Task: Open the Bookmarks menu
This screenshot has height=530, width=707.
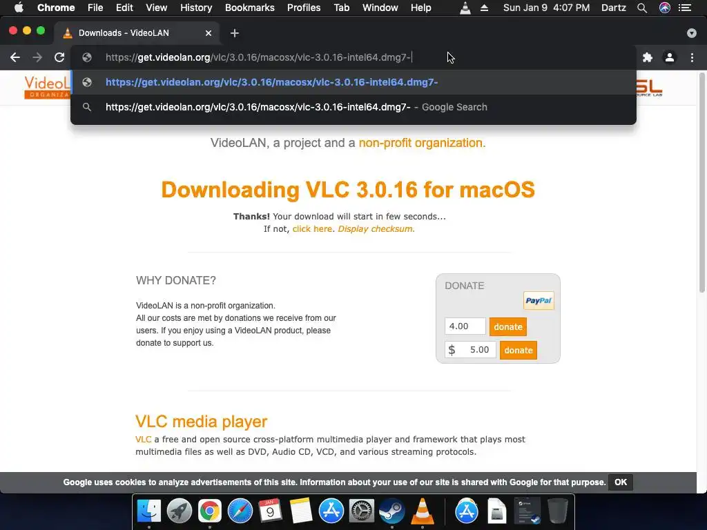Action: coord(250,8)
